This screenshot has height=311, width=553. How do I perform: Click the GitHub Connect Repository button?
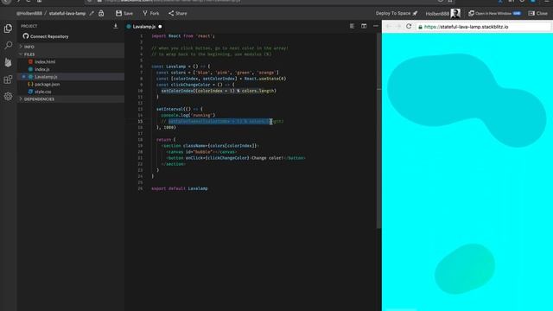[x=46, y=36]
